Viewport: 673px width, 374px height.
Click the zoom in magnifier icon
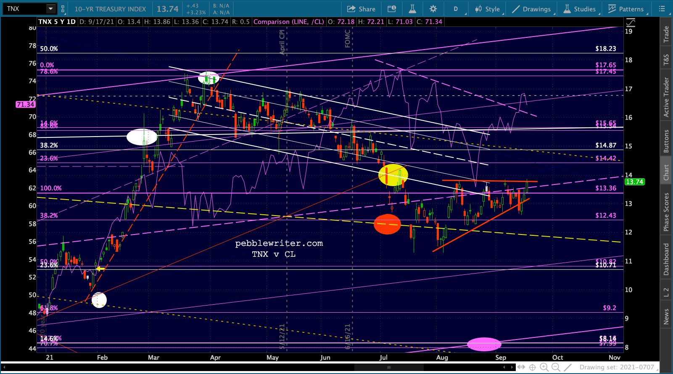coord(544,367)
